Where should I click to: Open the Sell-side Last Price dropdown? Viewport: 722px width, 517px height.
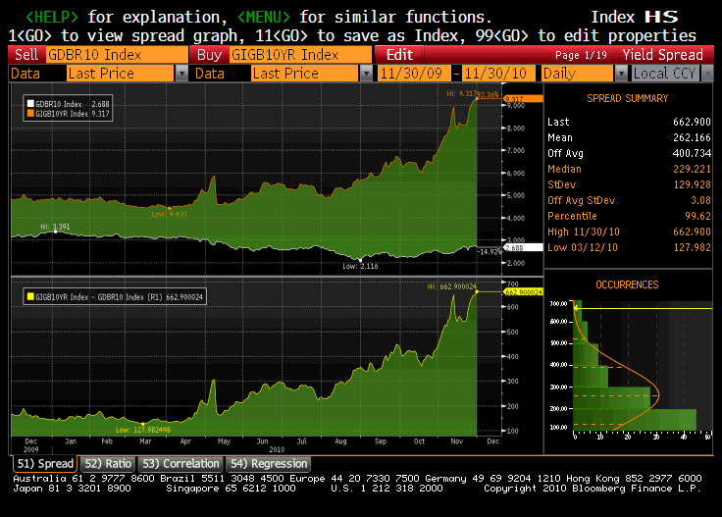coord(181,74)
